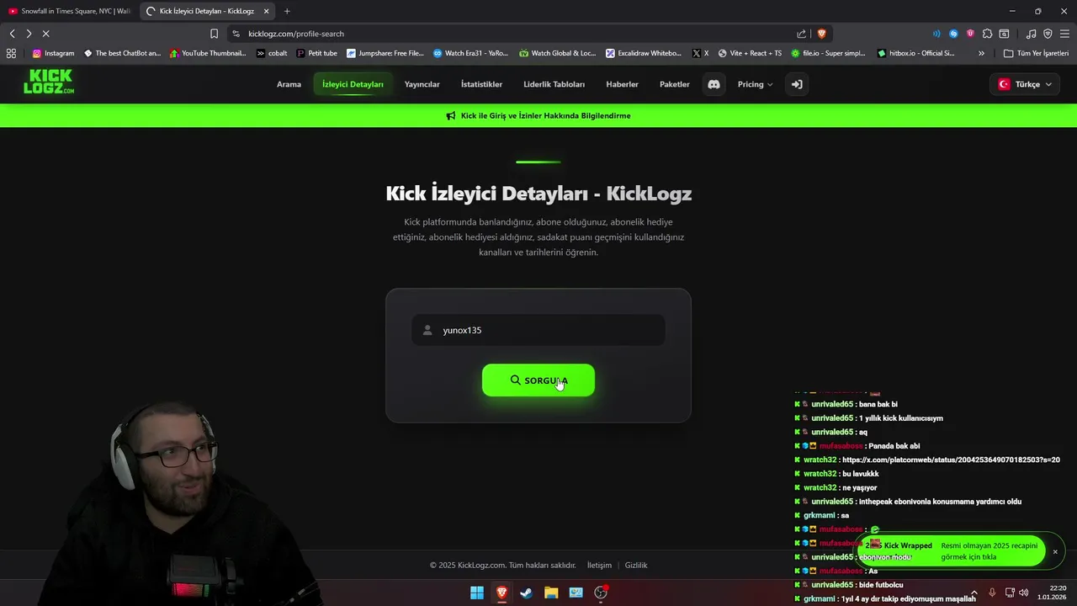This screenshot has height=606, width=1077.
Task: Open the Tüm Yer İşaretleri bookmarks folder
Action: tap(1036, 53)
